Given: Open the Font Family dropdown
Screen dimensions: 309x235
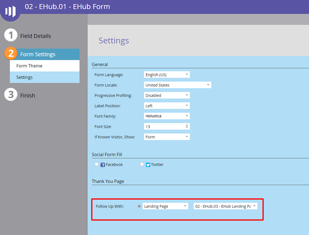Looking at the screenshot, I should 167,116.
